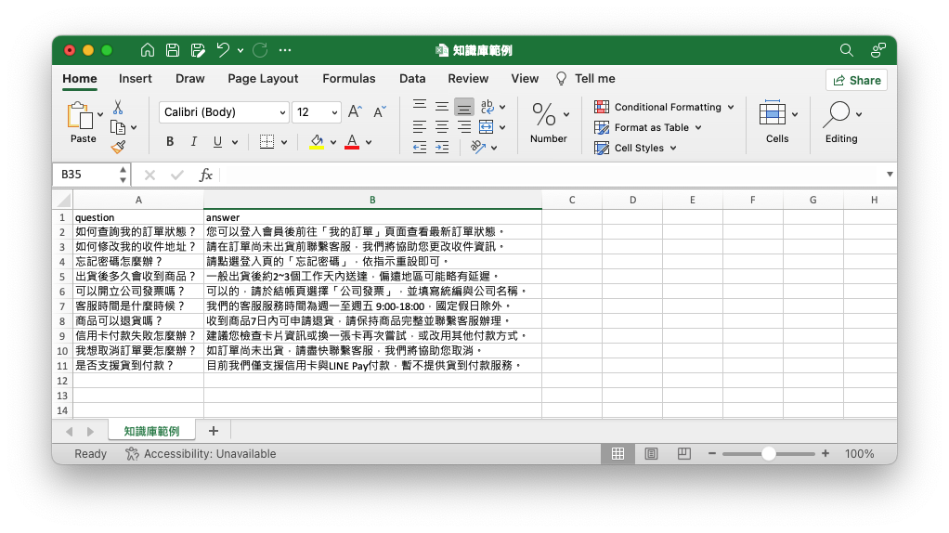Switch to the Page Layout tab

click(x=263, y=79)
